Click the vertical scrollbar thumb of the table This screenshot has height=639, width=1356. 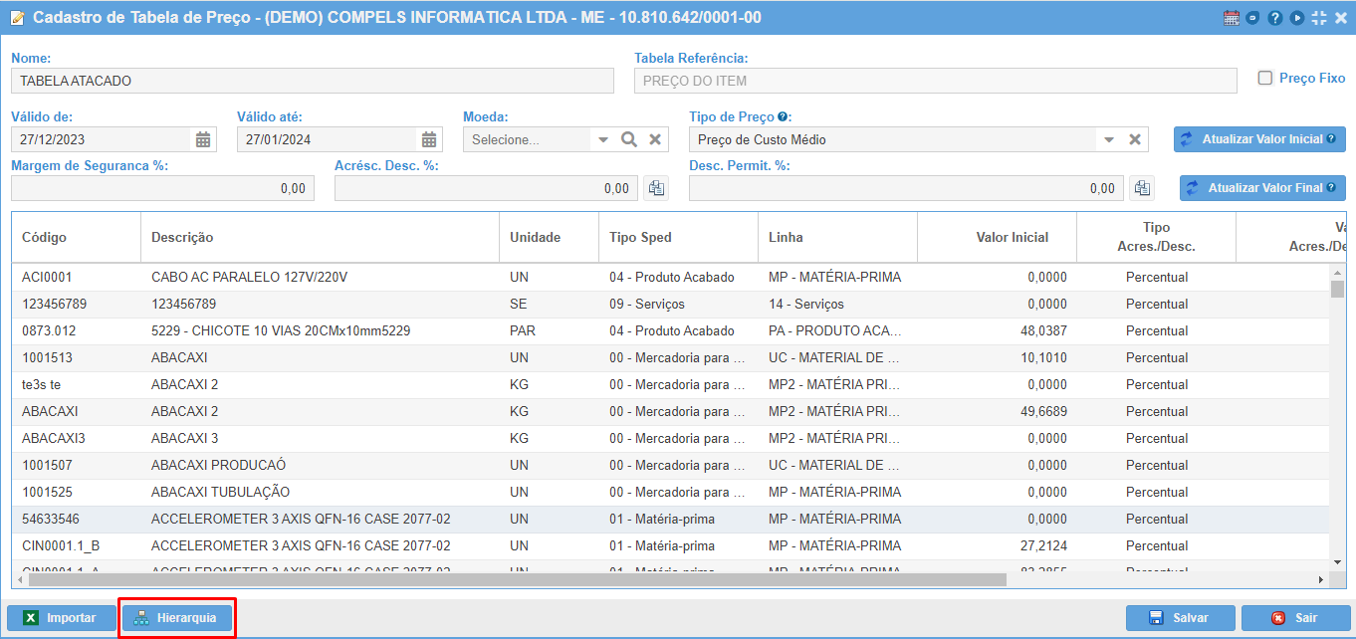tap(1337, 289)
